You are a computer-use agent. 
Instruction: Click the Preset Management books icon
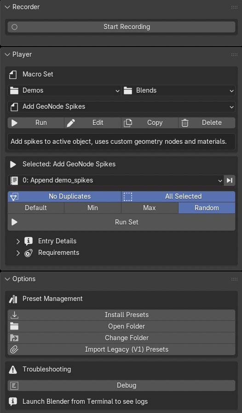point(13,299)
